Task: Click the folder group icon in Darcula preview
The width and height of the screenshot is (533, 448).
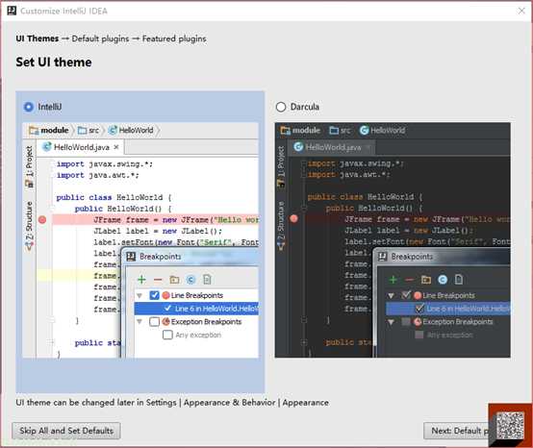Action: (x=426, y=280)
